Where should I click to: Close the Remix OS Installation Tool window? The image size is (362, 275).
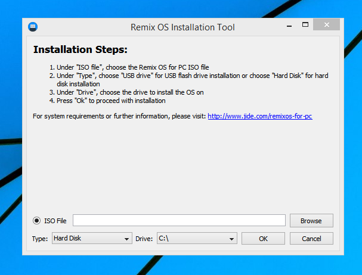click(x=326, y=24)
